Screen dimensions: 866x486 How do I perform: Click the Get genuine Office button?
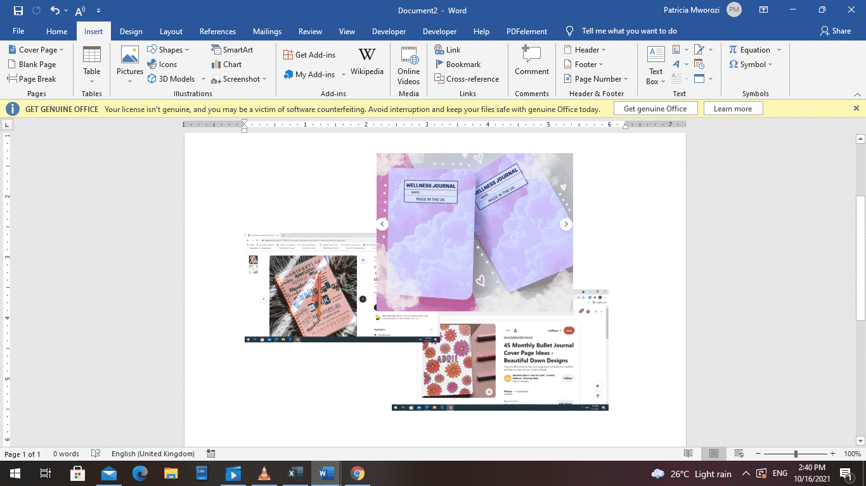click(x=656, y=108)
